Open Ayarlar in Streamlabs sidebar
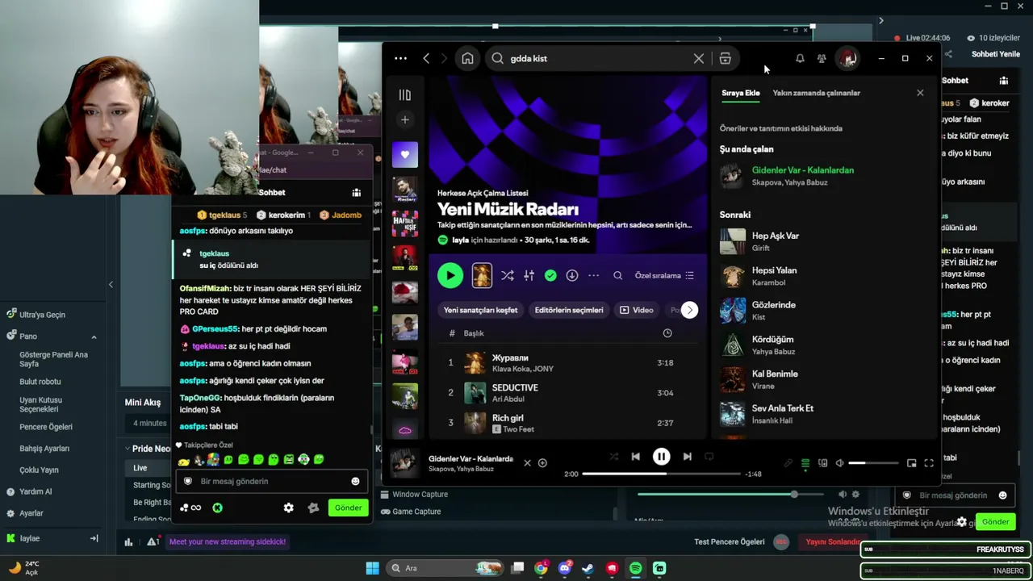 point(31,513)
